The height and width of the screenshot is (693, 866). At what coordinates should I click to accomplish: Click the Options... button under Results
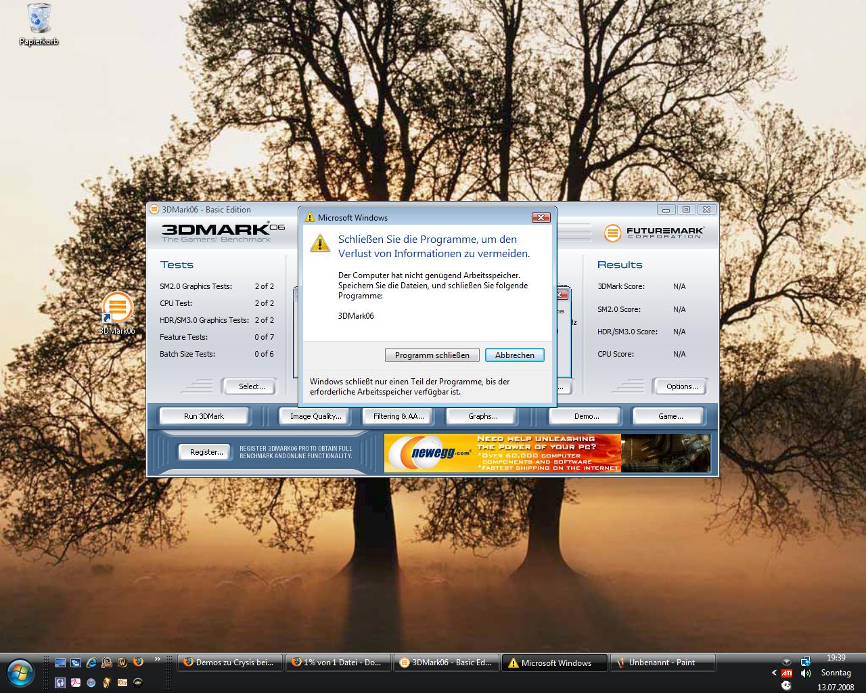tap(680, 386)
